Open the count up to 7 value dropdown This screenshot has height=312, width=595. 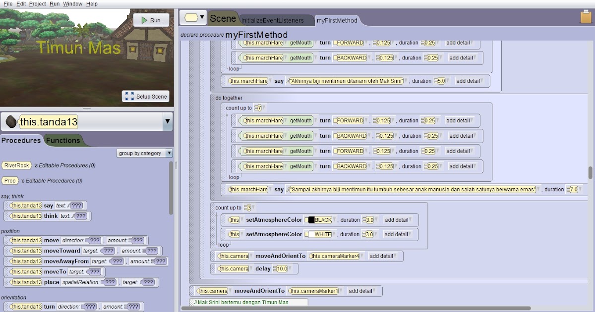(x=260, y=107)
